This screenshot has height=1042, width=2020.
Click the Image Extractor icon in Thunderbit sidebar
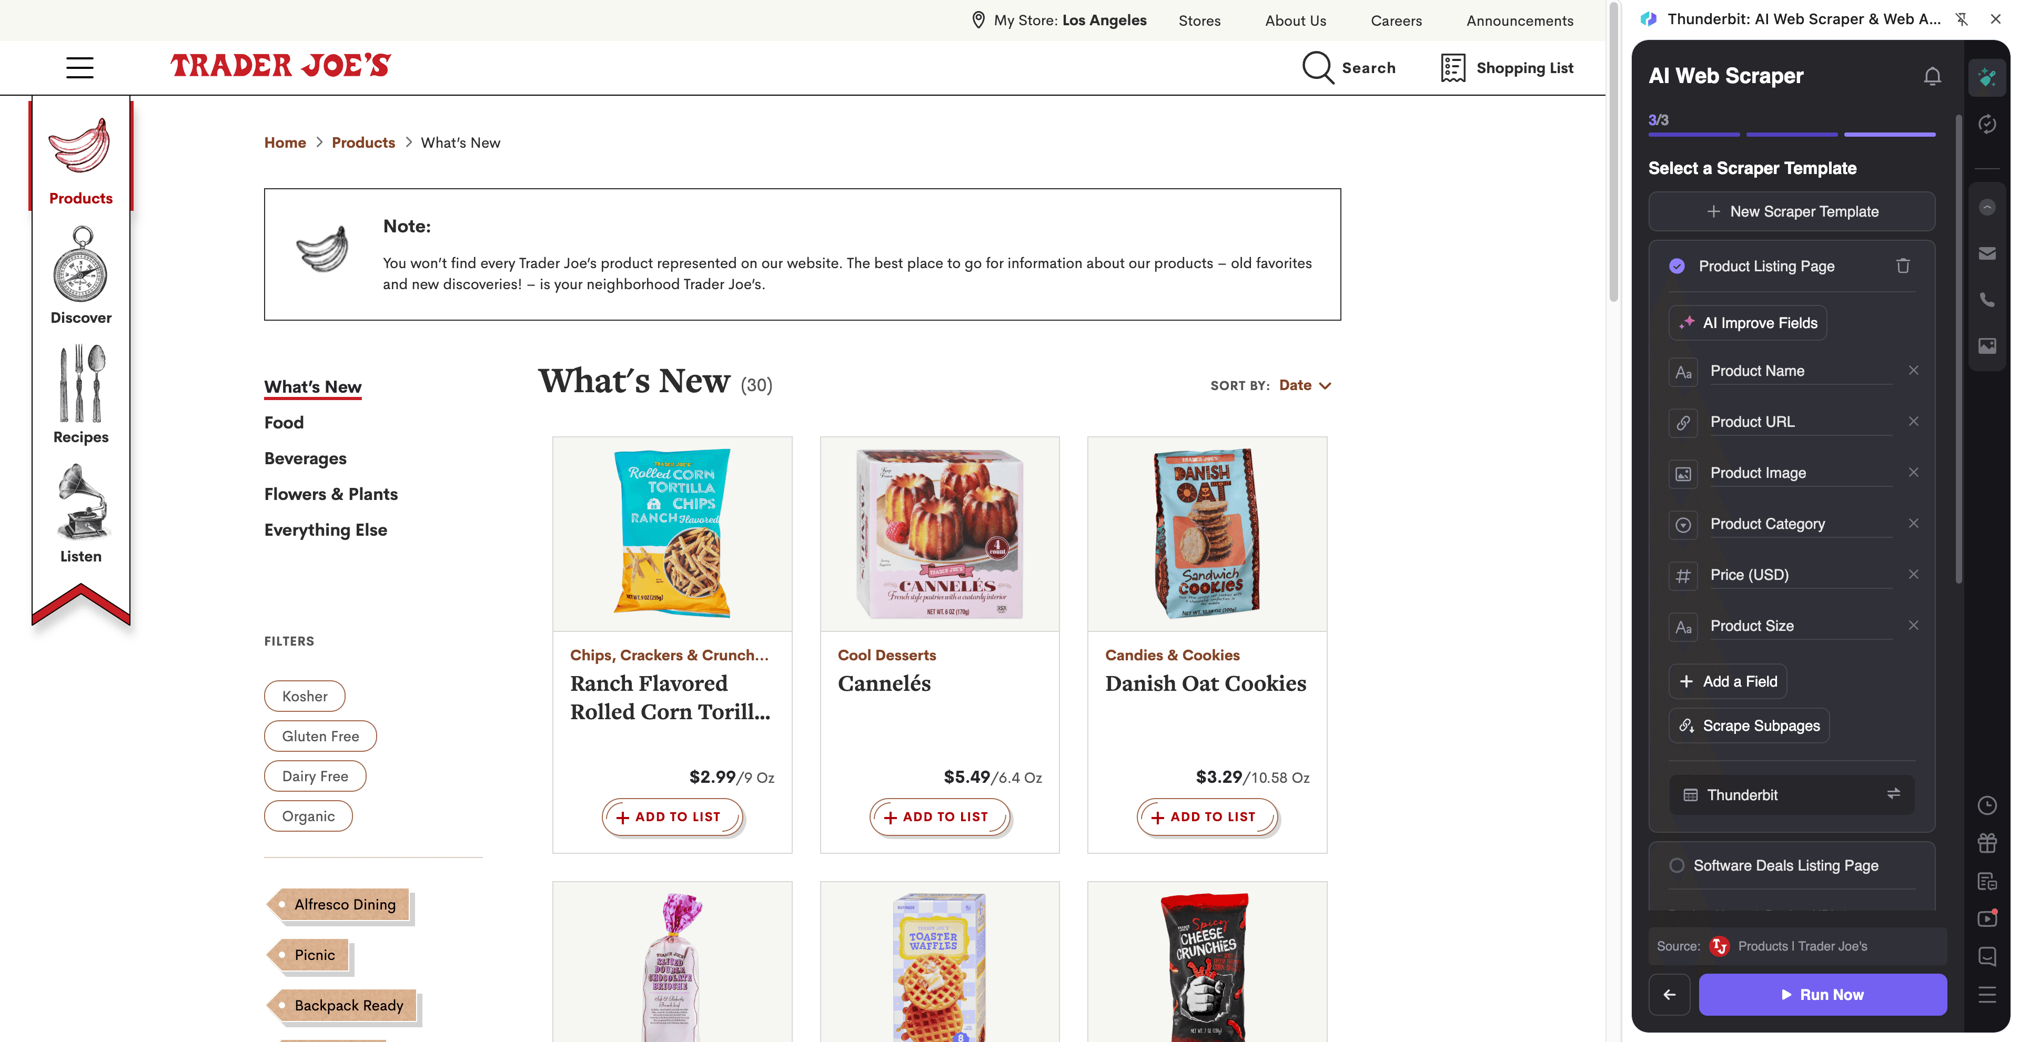[x=1987, y=346]
